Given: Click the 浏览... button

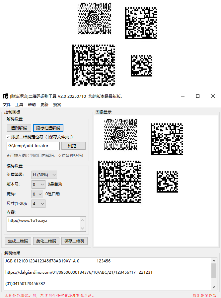Looking at the screenshot, I should click(73, 146).
